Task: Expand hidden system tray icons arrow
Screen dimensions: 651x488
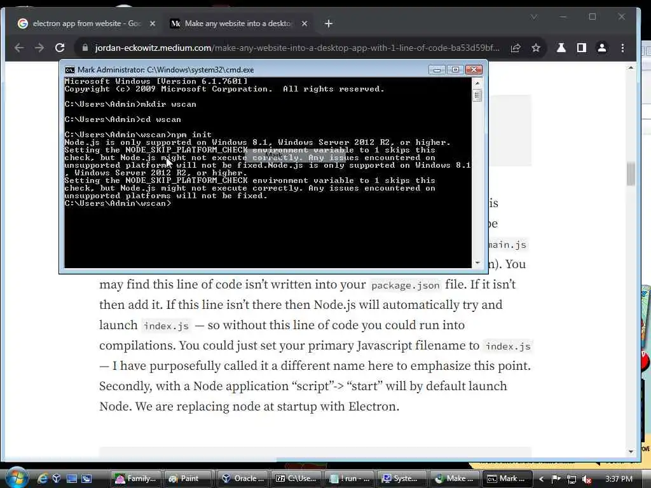Action: click(x=542, y=479)
